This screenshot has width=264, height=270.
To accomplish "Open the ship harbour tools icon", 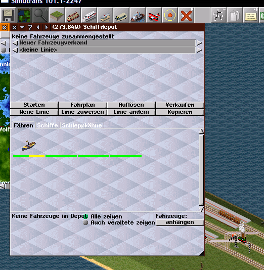I will tap(138, 15).
